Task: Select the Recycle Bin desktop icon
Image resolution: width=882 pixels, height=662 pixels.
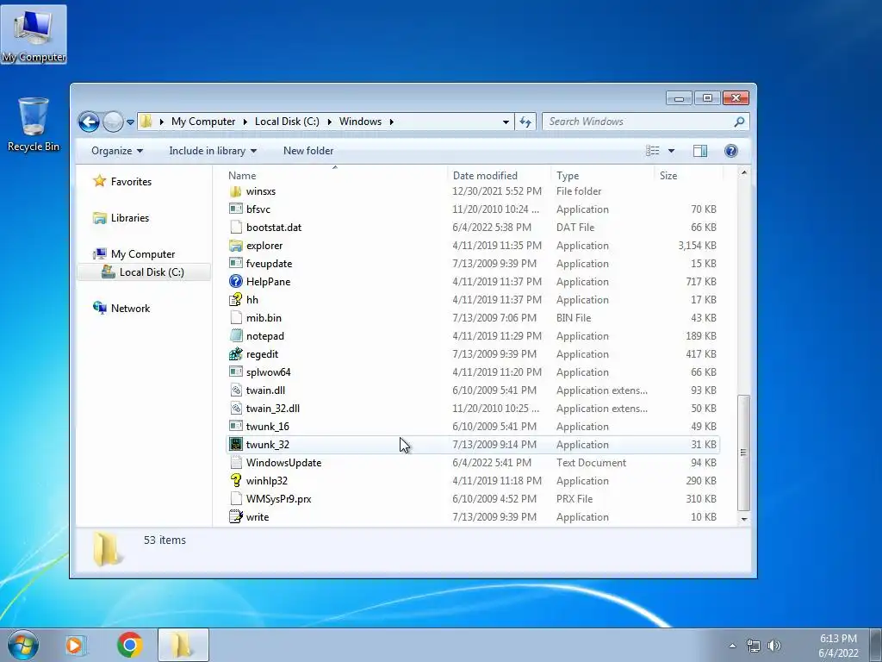Action: tap(34, 125)
